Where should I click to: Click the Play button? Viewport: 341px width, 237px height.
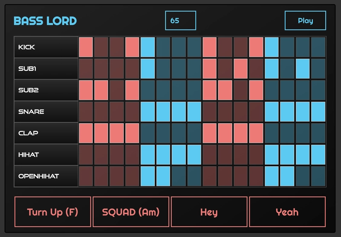tap(305, 20)
